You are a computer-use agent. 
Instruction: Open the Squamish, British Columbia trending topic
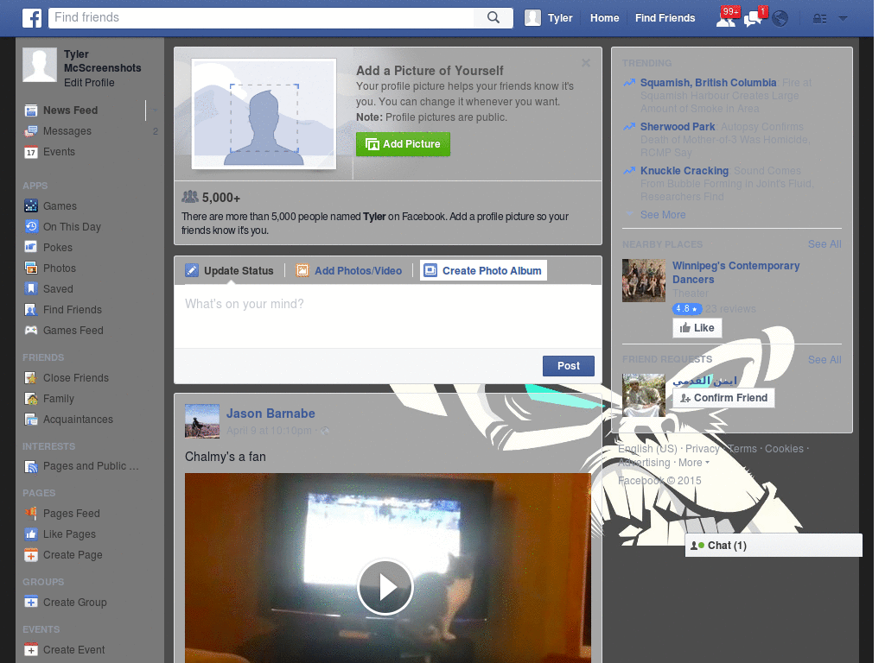(709, 82)
